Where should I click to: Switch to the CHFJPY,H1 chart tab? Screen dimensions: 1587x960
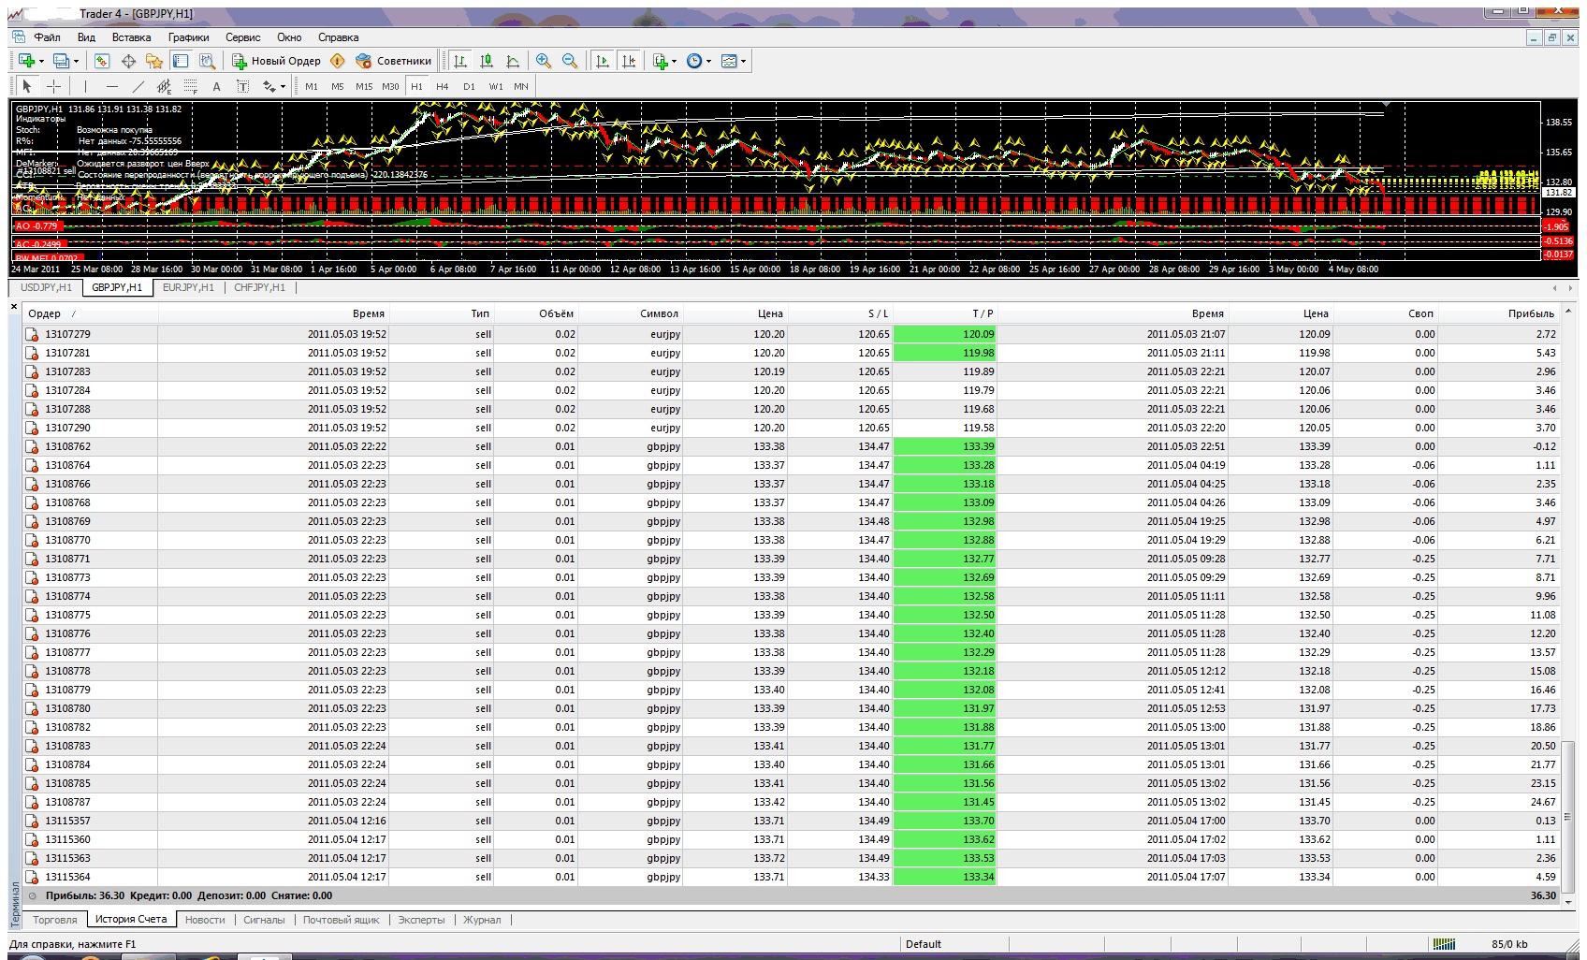tap(259, 287)
